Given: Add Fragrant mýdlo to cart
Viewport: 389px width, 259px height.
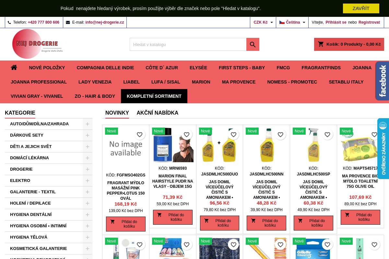Looking at the screenshot, I should [126, 224].
